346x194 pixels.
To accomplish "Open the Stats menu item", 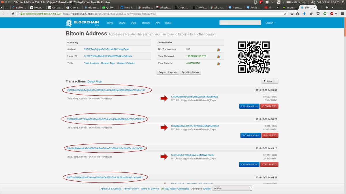I will pyautogui.click(x=133, y=23).
